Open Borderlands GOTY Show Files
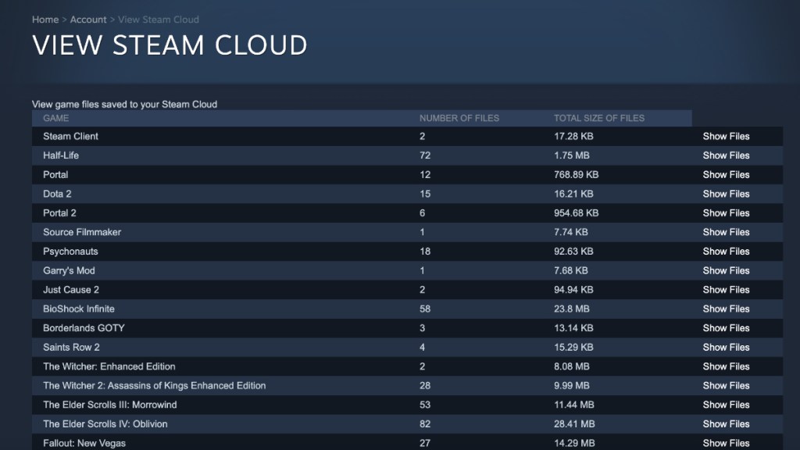Image resolution: width=800 pixels, height=450 pixels. coord(726,328)
